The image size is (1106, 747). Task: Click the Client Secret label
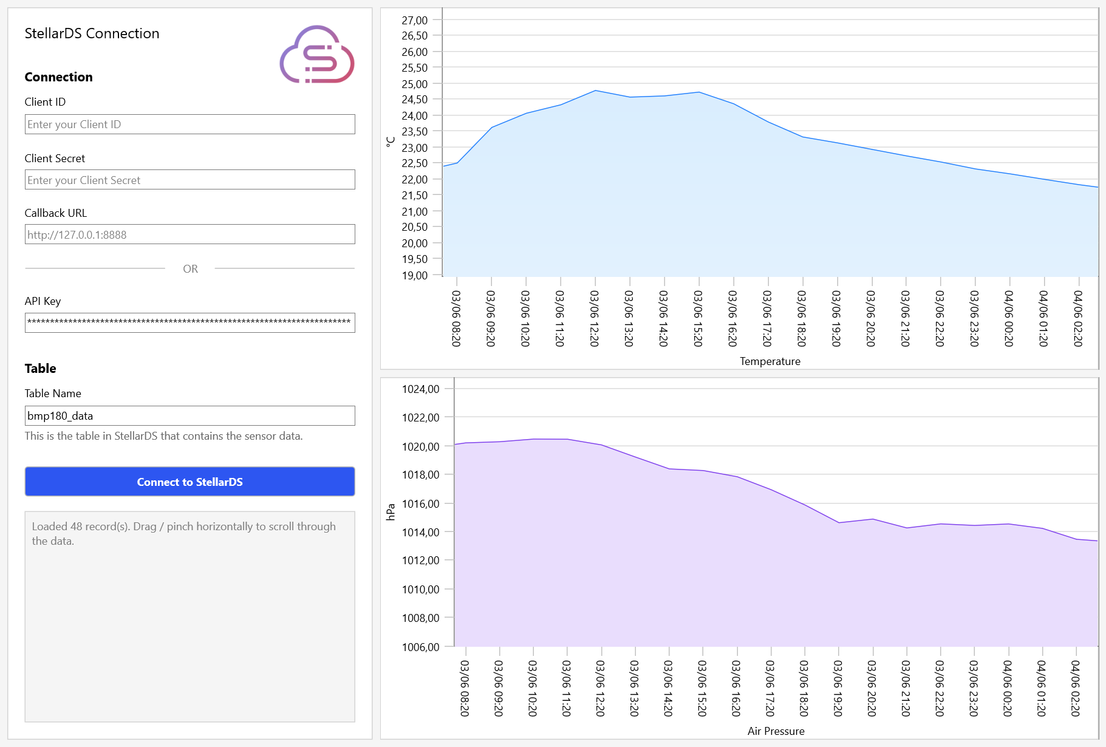tap(55, 159)
